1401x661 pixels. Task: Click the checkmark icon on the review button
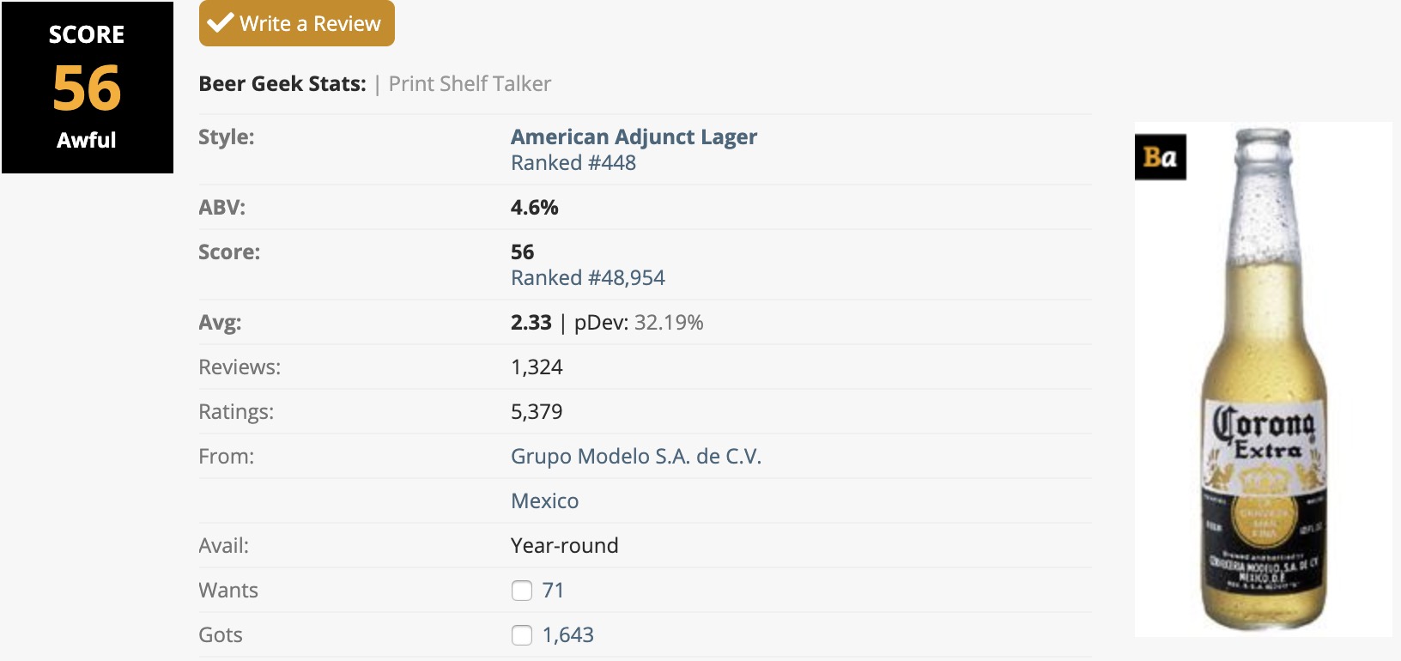[221, 23]
